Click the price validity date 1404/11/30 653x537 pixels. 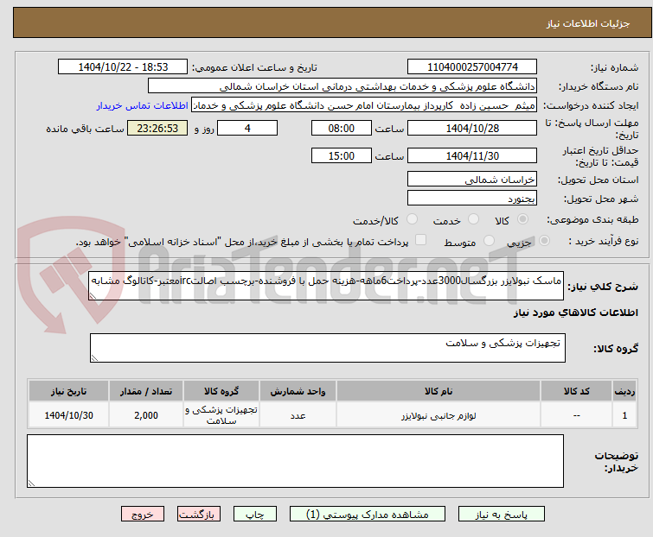[x=472, y=156]
